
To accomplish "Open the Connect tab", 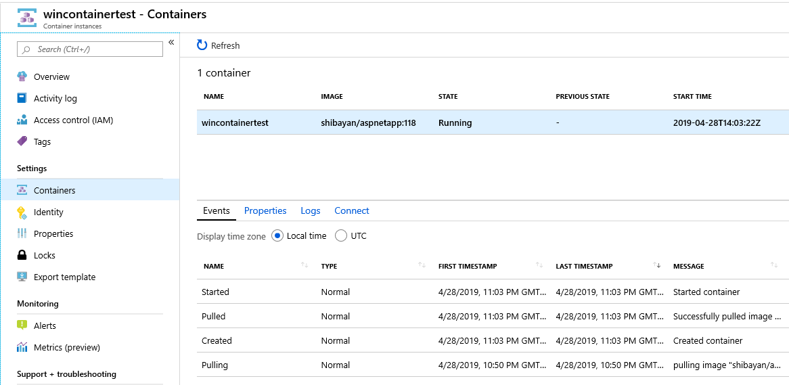I will tap(352, 210).
